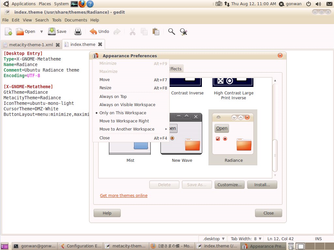This screenshot has width=334, height=250.
Task: Open the Search menu
Action: click(42, 20)
